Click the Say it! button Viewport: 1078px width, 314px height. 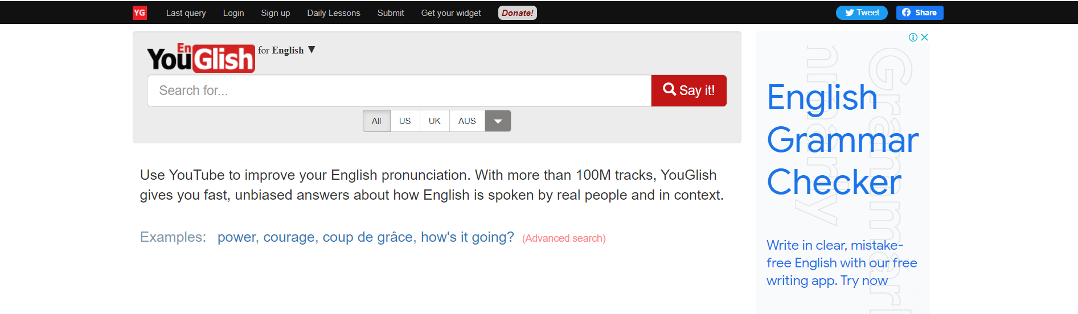pos(689,90)
